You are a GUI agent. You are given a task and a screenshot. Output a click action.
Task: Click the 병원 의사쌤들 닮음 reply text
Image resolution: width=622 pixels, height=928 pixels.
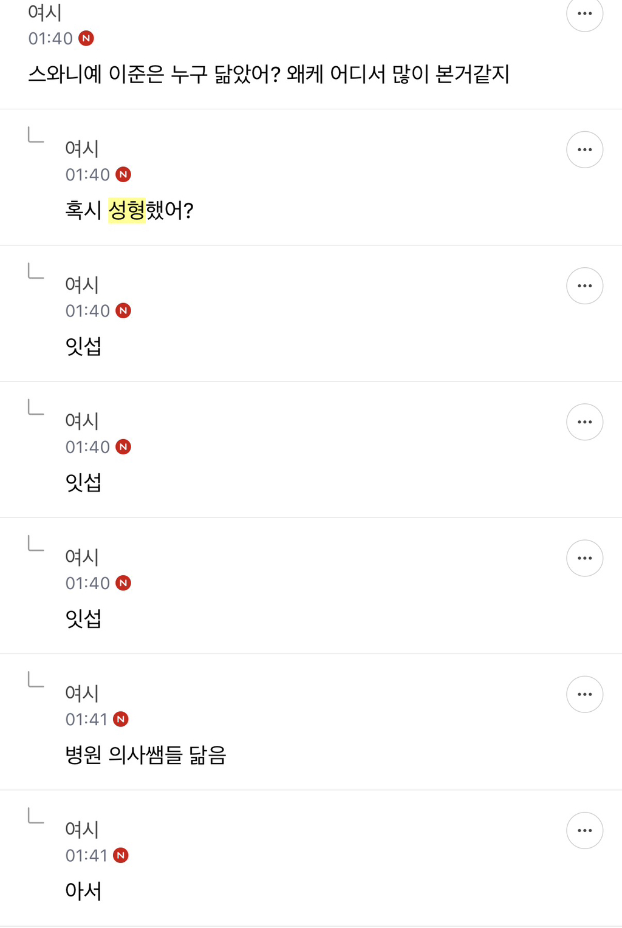click(146, 755)
